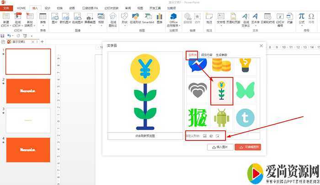Choose the green butterfly shape
This screenshot has height=185, width=320.
[245, 89]
